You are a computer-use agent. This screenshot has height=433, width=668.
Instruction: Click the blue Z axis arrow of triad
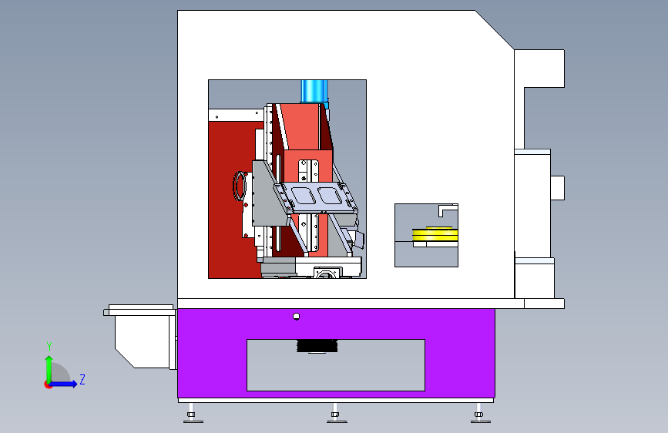[64, 384]
